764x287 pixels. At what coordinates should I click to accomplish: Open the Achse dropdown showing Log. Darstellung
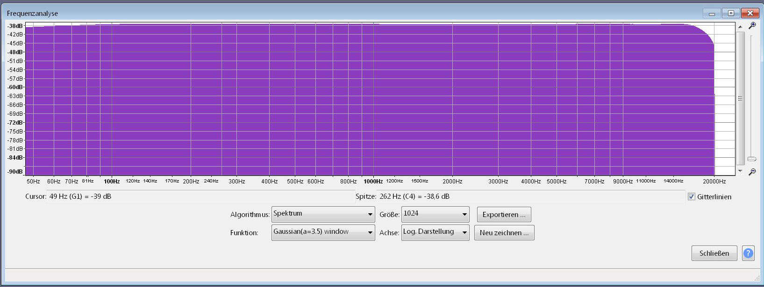click(435, 232)
